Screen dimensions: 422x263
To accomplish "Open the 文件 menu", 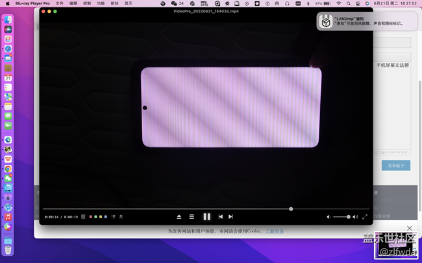I will pyautogui.click(x=60, y=3).
